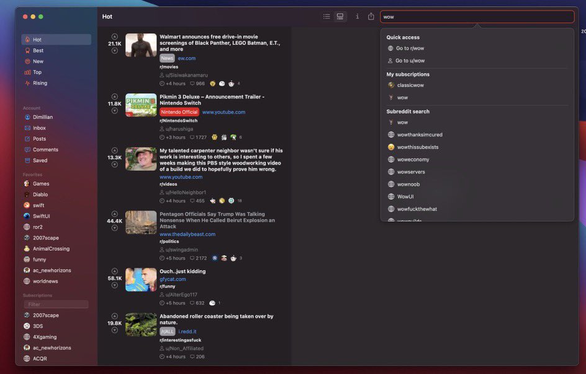This screenshot has height=374, width=586.
Task: Downvote the Abandoned roller coaster post
Action: click(x=115, y=330)
